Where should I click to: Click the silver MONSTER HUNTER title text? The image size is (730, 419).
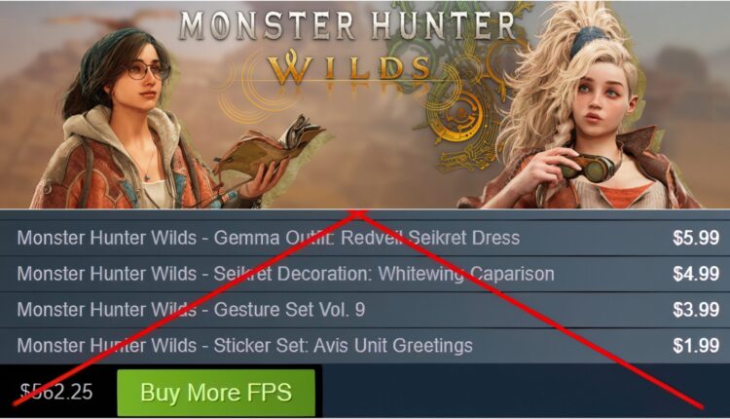click(x=347, y=25)
